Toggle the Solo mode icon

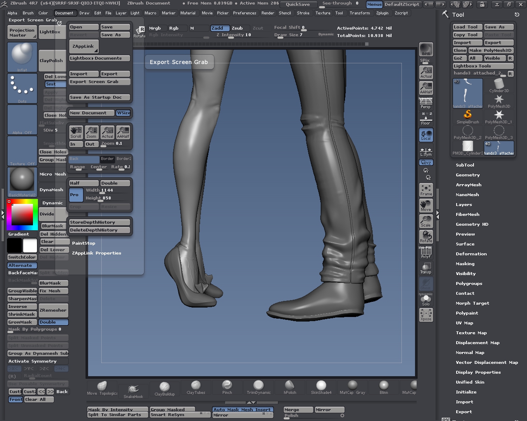[426, 300]
